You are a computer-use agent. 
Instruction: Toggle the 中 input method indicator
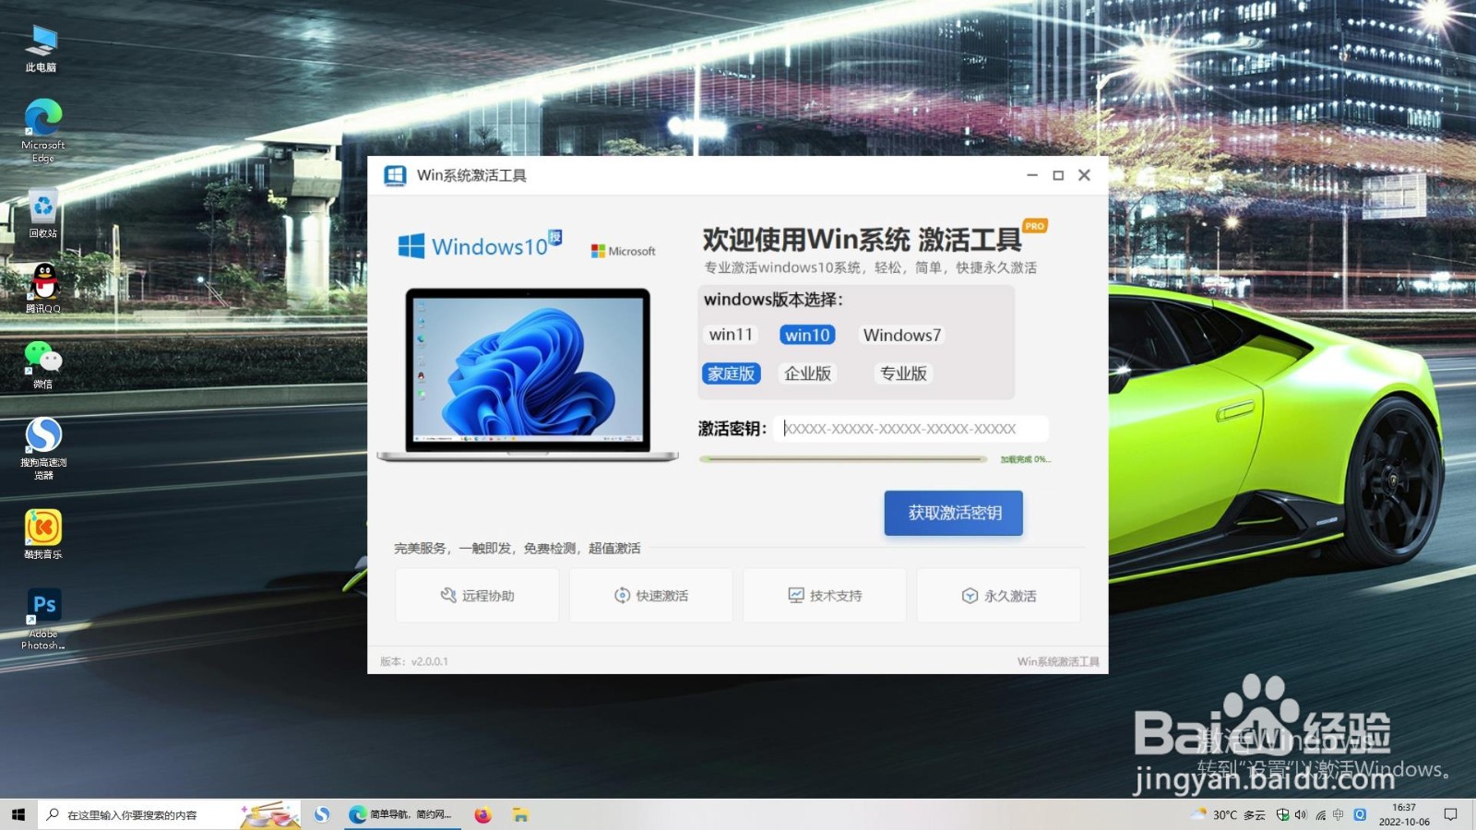(x=1339, y=814)
